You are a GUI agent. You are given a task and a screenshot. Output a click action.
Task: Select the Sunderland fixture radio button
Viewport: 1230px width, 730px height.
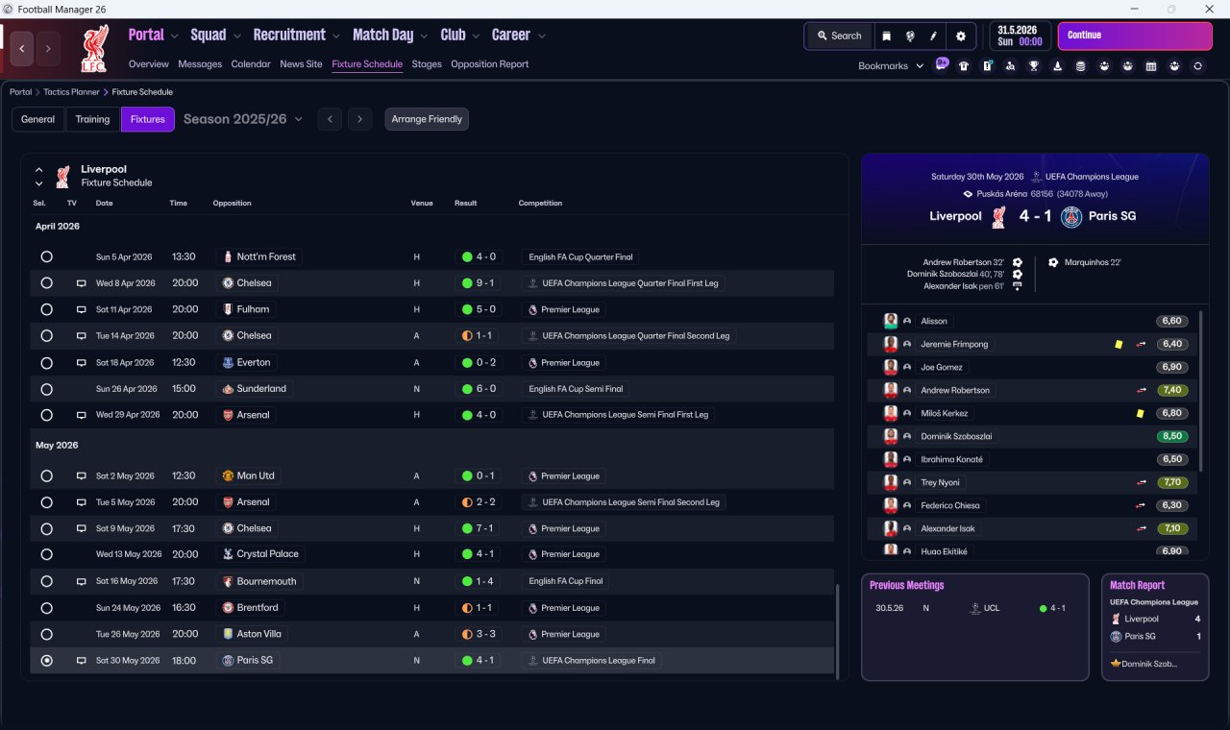click(x=46, y=389)
